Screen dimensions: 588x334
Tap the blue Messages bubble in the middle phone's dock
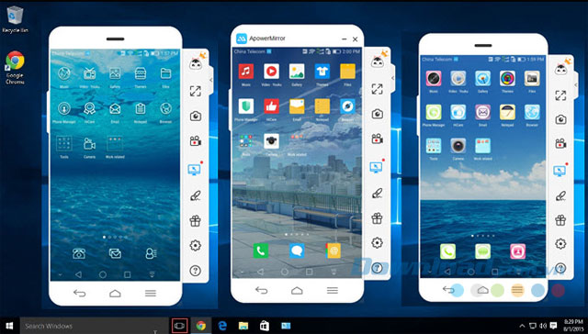[297, 250]
